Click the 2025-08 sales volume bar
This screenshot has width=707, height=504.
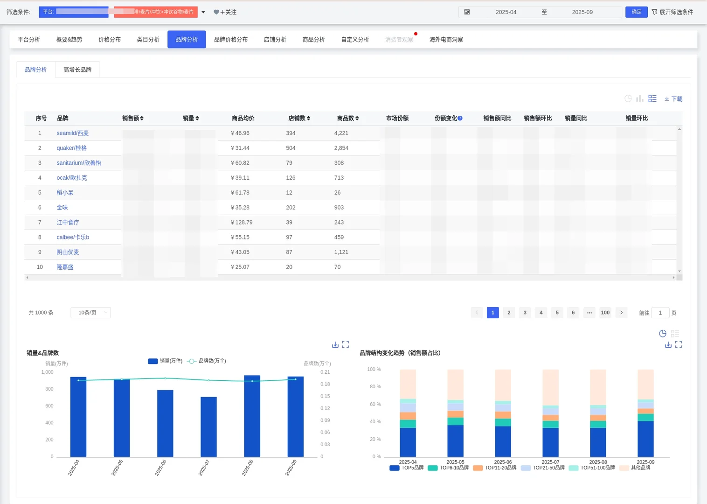pos(252,416)
